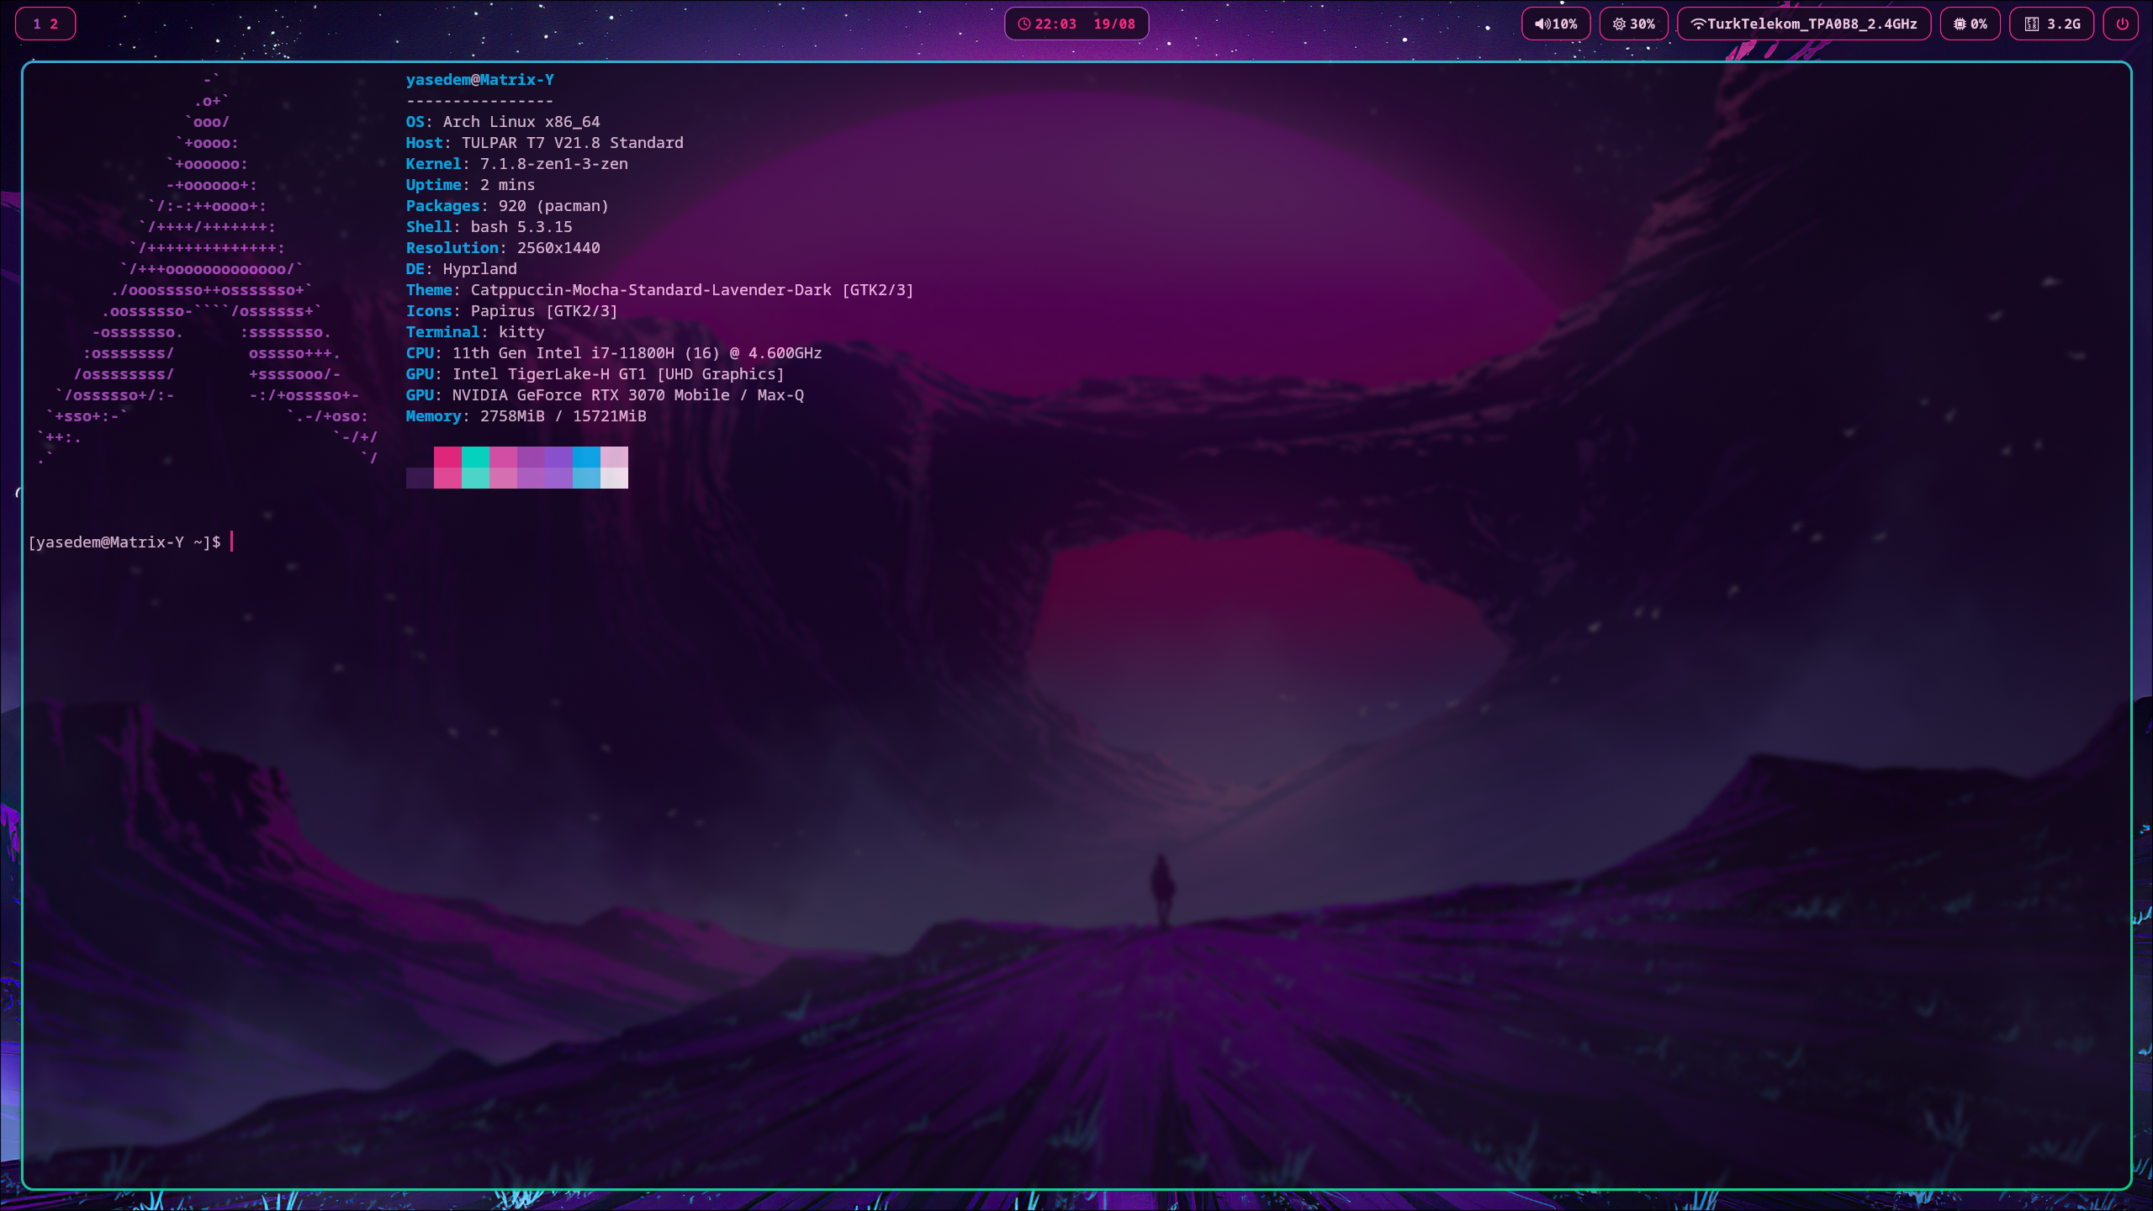Click the Uptime line 2 mins
The image size is (2153, 1211).
pos(470,185)
